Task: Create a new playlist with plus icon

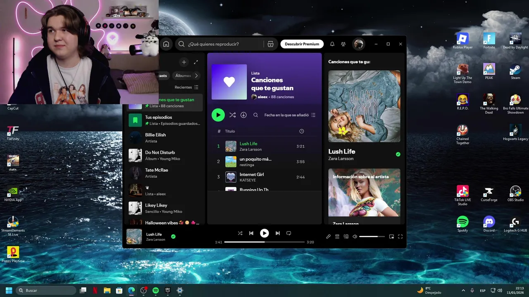Action: click(x=184, y=62)
